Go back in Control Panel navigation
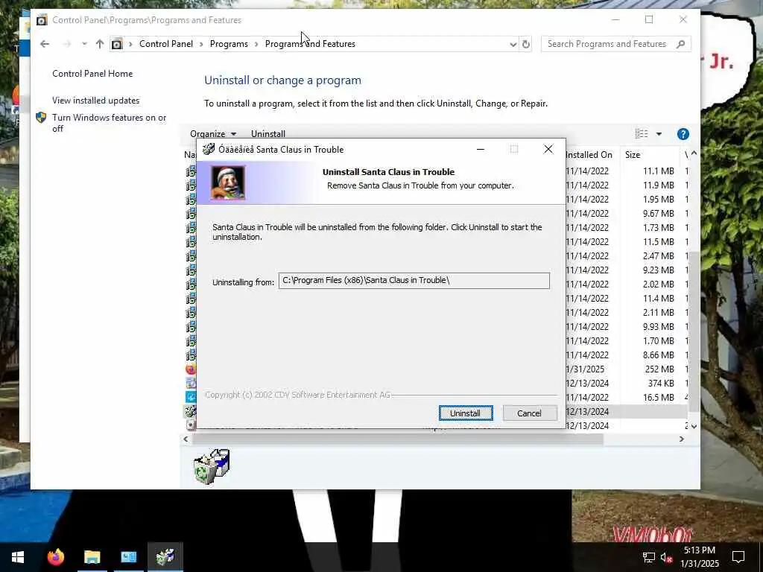The image size is (763, 572). pyautogui.click(x=45, y=44)
